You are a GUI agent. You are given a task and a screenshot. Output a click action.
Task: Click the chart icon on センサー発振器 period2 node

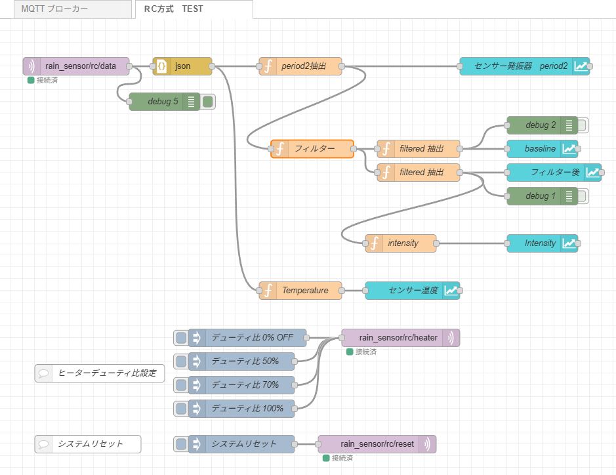click(x=581, y=66)
